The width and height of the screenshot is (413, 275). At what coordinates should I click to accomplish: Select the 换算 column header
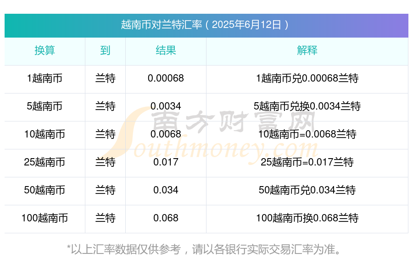(45, 50)
